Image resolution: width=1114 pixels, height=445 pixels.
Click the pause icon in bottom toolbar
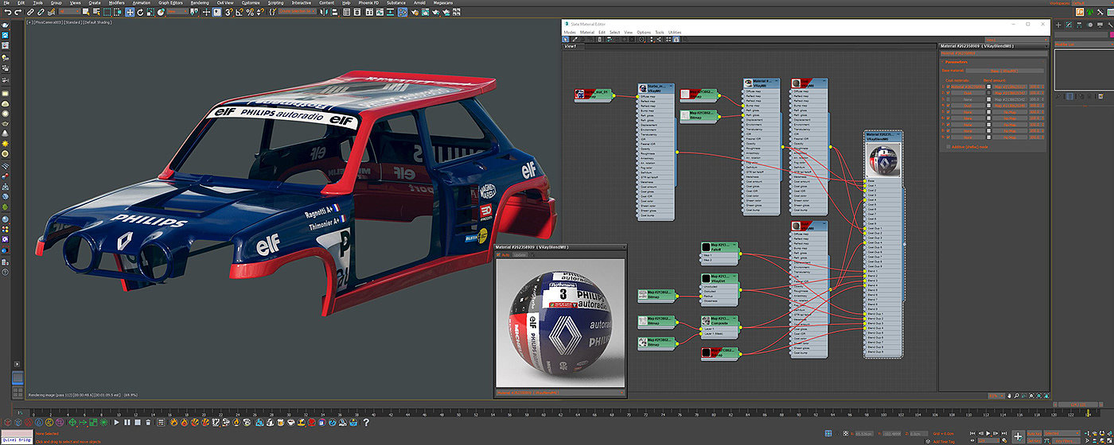127,422
